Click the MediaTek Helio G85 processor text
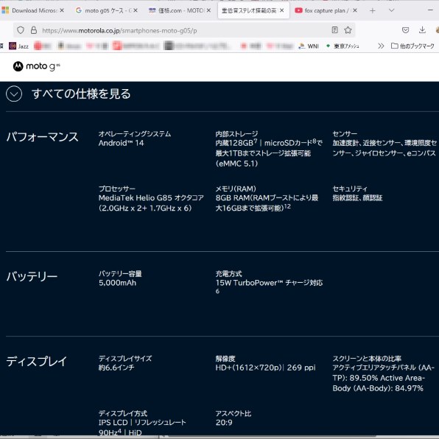Screen dimensions: 439x439 click(x=151, y=203)
